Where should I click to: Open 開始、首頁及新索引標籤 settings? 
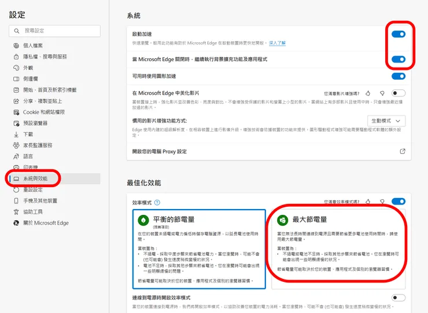click(50, 90)
